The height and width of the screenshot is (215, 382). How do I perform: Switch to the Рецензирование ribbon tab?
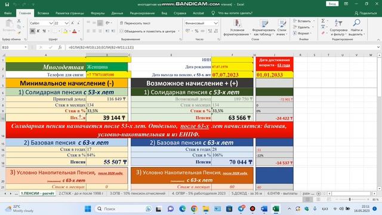[142, 13]
